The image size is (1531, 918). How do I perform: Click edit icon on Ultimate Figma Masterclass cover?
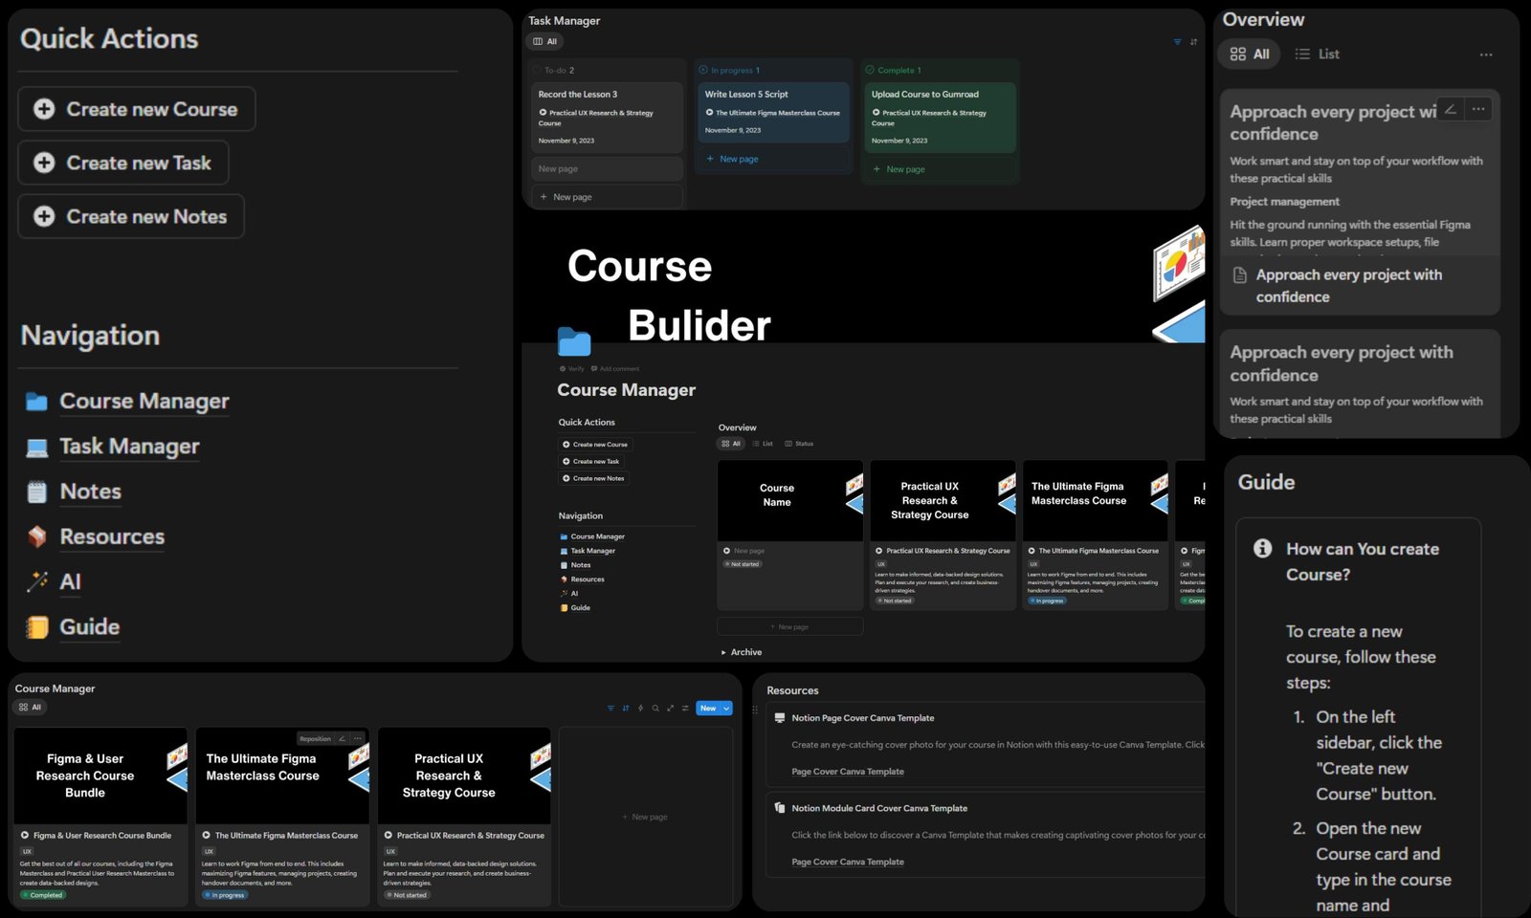point(342,738)
